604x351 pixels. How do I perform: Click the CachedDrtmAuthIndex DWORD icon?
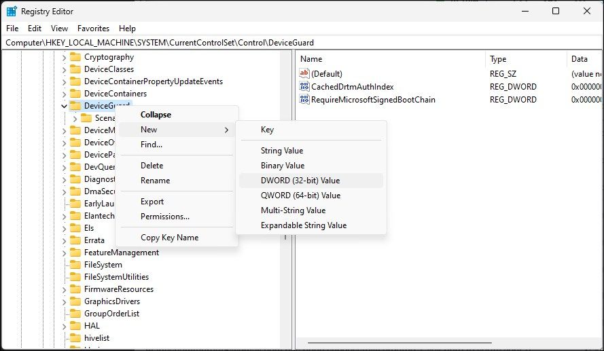coord(304,87)
